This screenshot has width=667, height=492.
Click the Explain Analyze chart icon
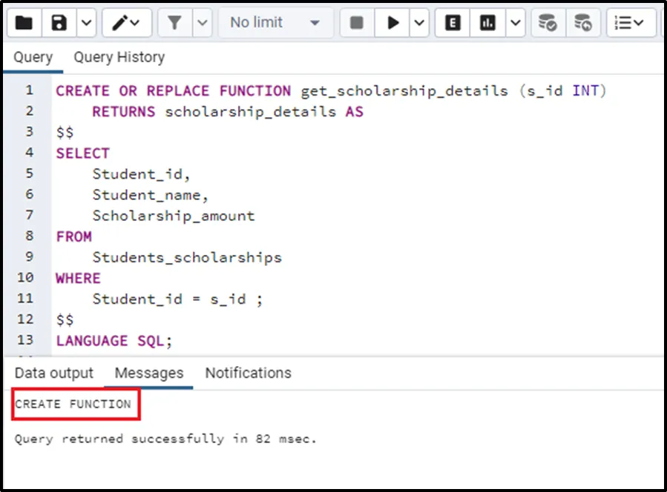tap(487, 23)
